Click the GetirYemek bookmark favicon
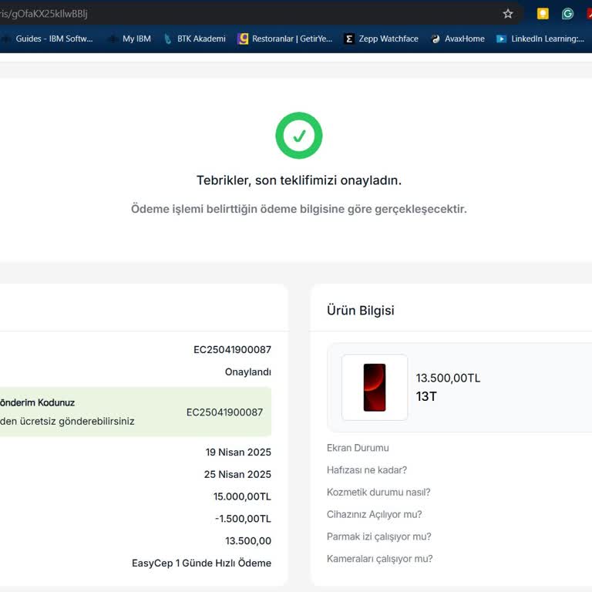The height and width of the screenshot is (592, 592). click(243, 39)
